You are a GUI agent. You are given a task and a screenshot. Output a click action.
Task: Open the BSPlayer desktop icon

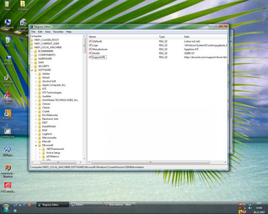(x=8, y=151)
